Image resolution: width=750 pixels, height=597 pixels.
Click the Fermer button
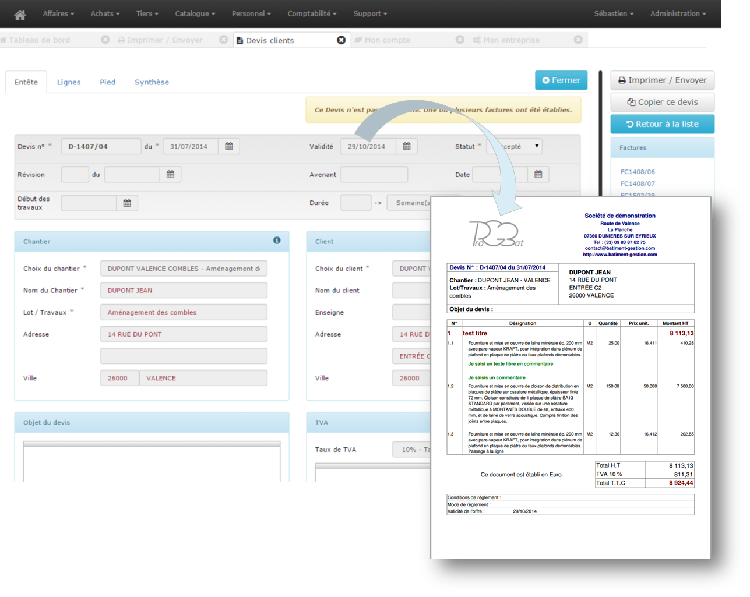click(x=561, y=80)
